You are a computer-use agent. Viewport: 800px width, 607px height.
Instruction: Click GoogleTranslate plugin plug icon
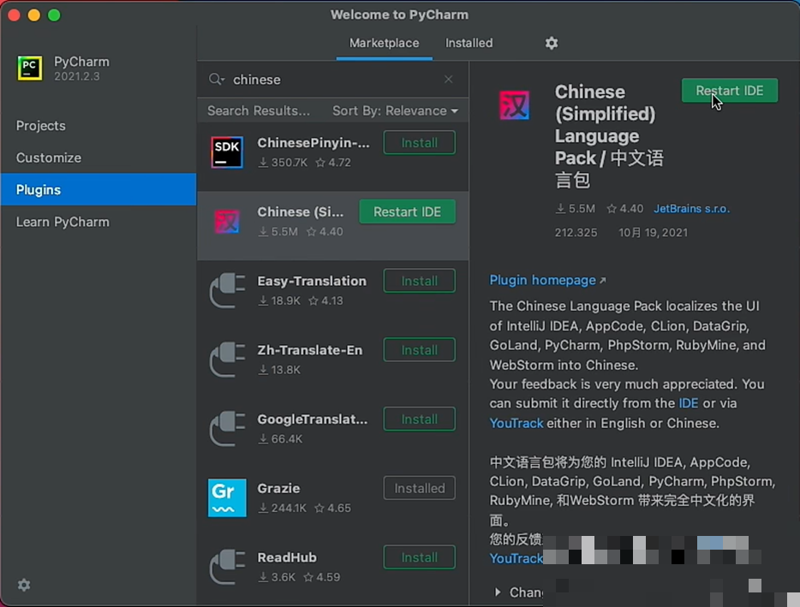[x=227, y=428]
